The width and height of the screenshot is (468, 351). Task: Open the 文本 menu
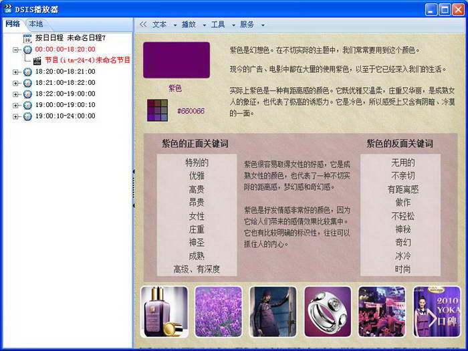click(159, 25)
